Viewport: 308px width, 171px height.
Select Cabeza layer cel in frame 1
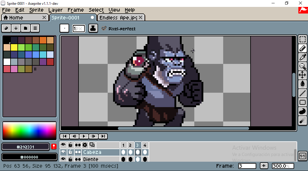coord(123,152)
